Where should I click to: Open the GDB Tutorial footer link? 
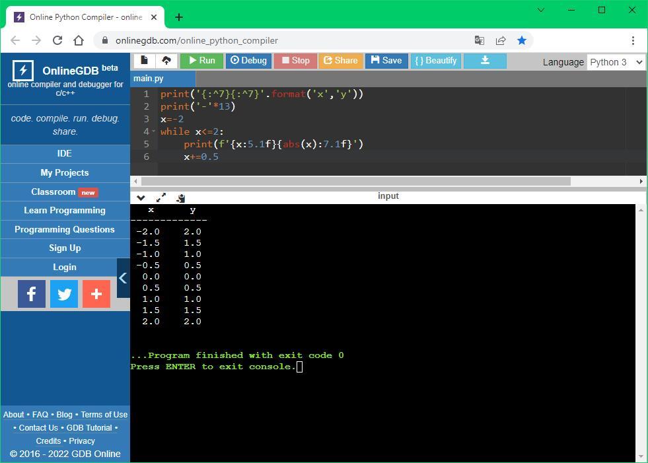89,428
